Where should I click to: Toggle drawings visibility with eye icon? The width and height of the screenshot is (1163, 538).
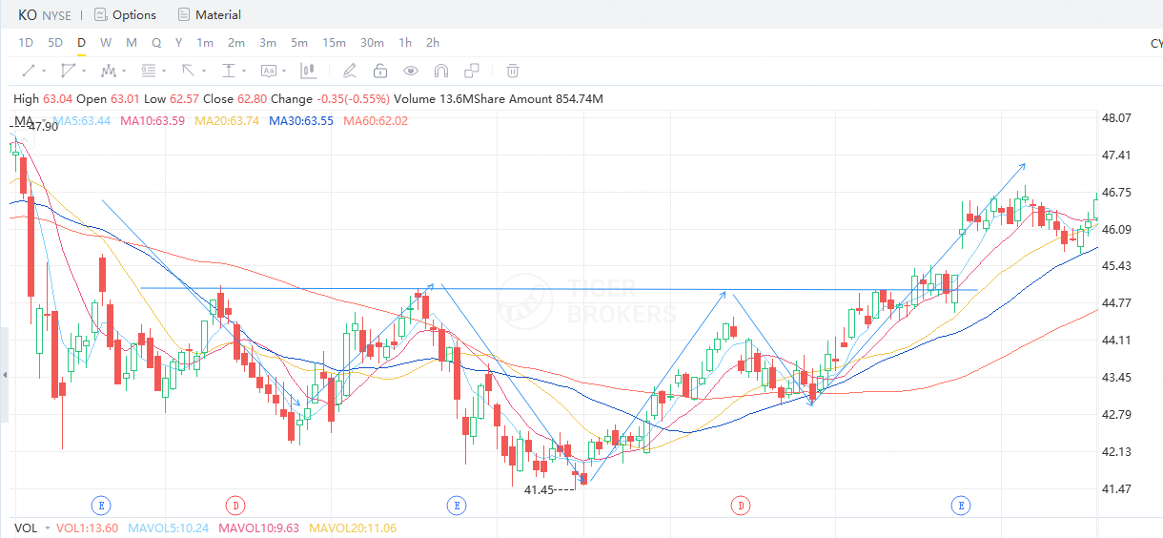pos(410,71)
